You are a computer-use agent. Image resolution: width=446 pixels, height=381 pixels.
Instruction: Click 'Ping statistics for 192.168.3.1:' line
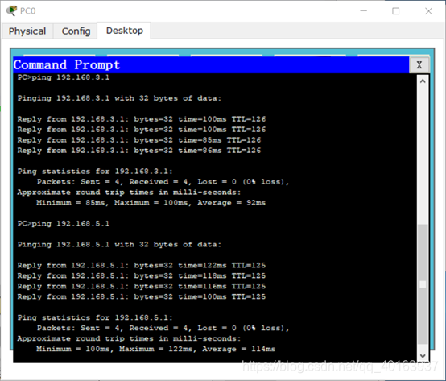coord(95,172)
